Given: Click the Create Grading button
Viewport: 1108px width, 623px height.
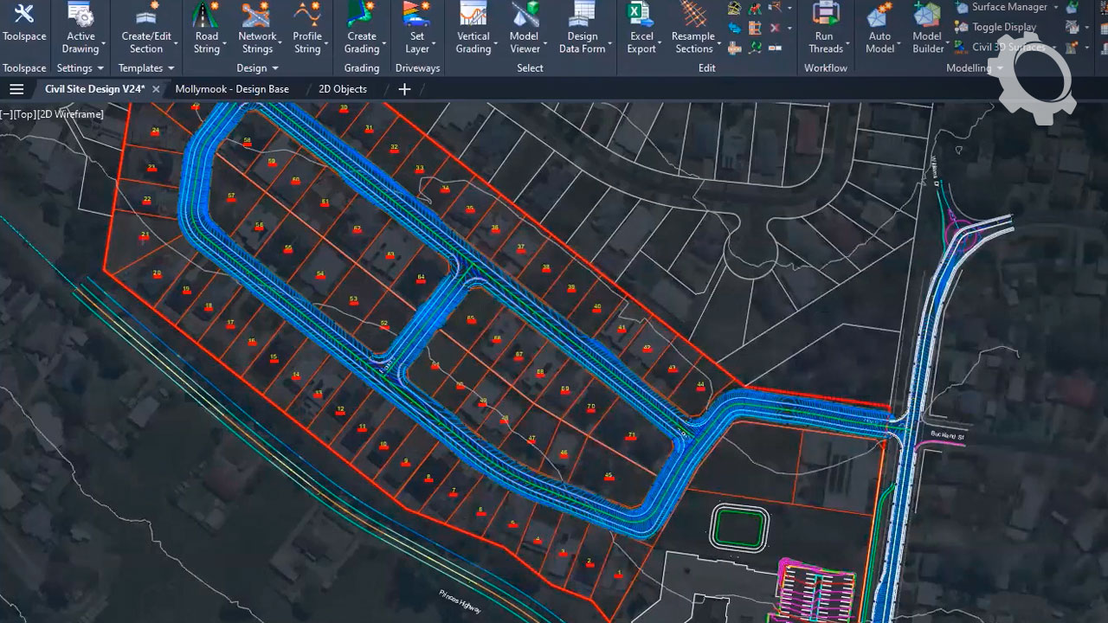Looking at the screenshot, I should 362,28.
